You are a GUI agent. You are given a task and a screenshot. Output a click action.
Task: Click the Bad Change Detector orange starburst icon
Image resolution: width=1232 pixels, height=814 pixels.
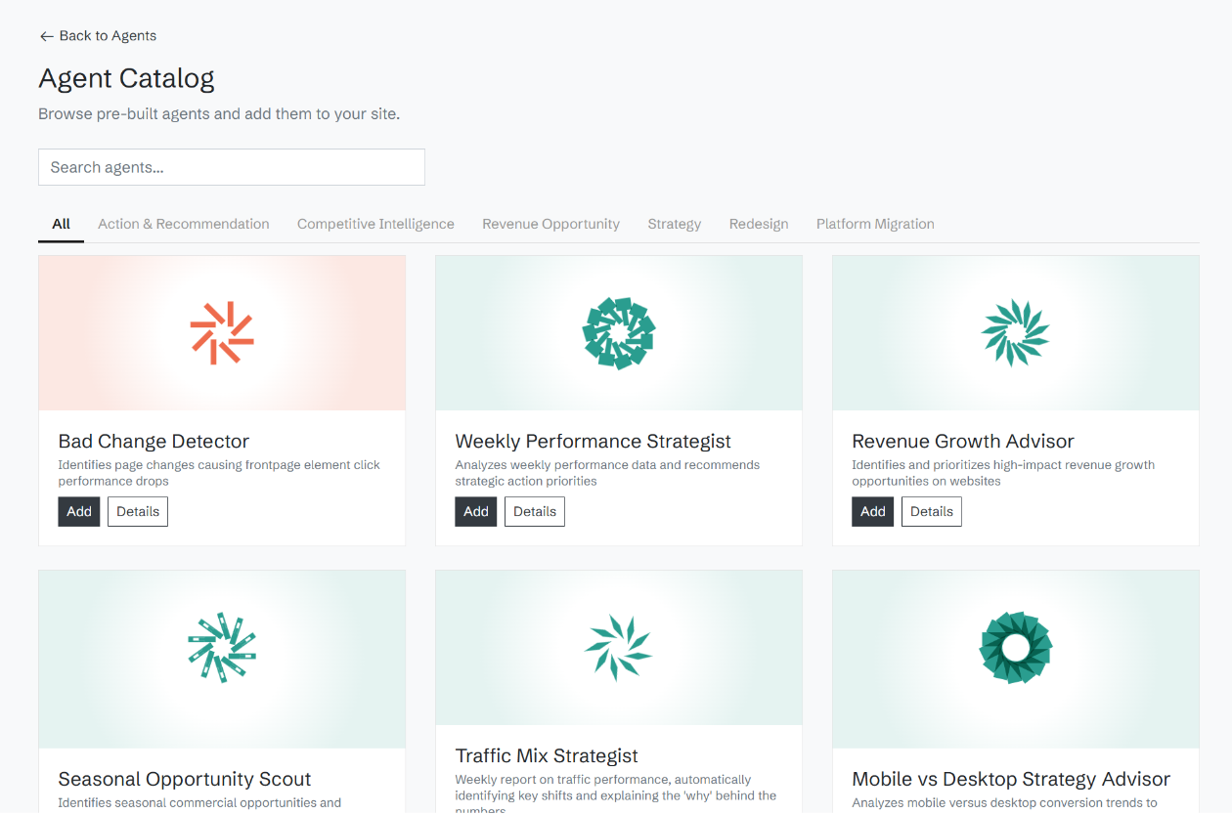pos(222,333)
